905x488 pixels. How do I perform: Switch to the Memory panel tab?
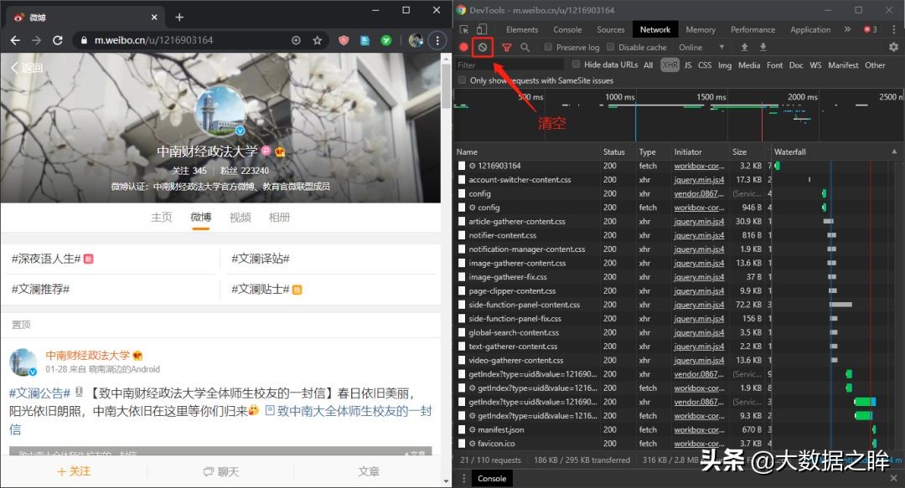coord(701,28)
